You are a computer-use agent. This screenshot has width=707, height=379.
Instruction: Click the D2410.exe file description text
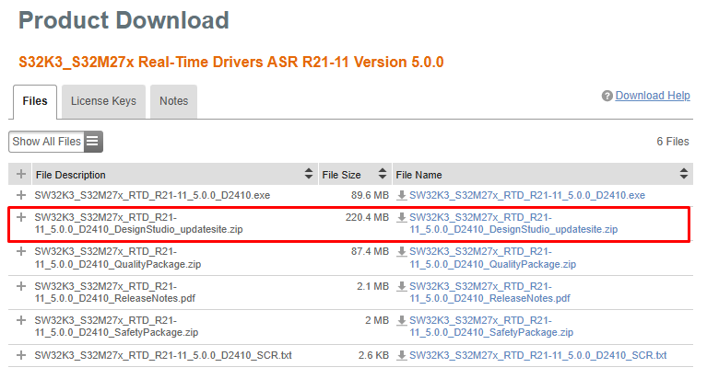tap(152, 195)
